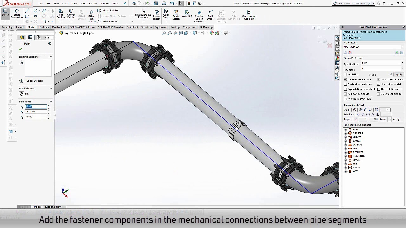Open point help question mark icon
The image size is (406, 228).
(49, 44)
